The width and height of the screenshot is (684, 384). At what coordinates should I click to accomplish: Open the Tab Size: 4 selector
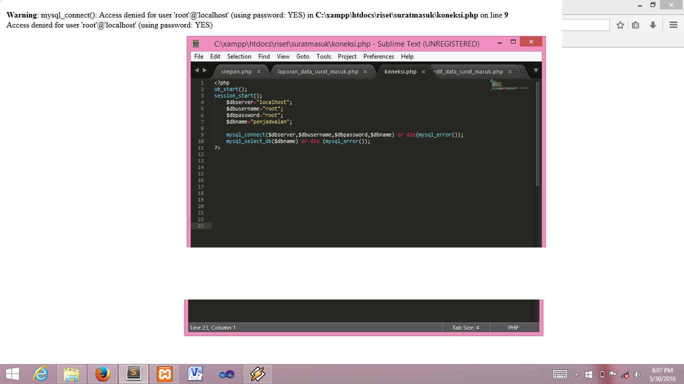[466, 327]
